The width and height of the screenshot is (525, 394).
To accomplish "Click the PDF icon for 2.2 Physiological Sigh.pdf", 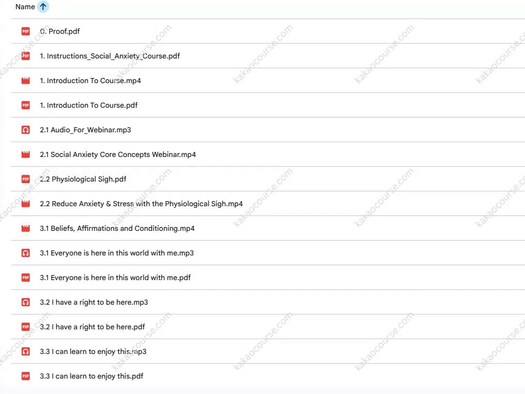I will click(26, 179).
